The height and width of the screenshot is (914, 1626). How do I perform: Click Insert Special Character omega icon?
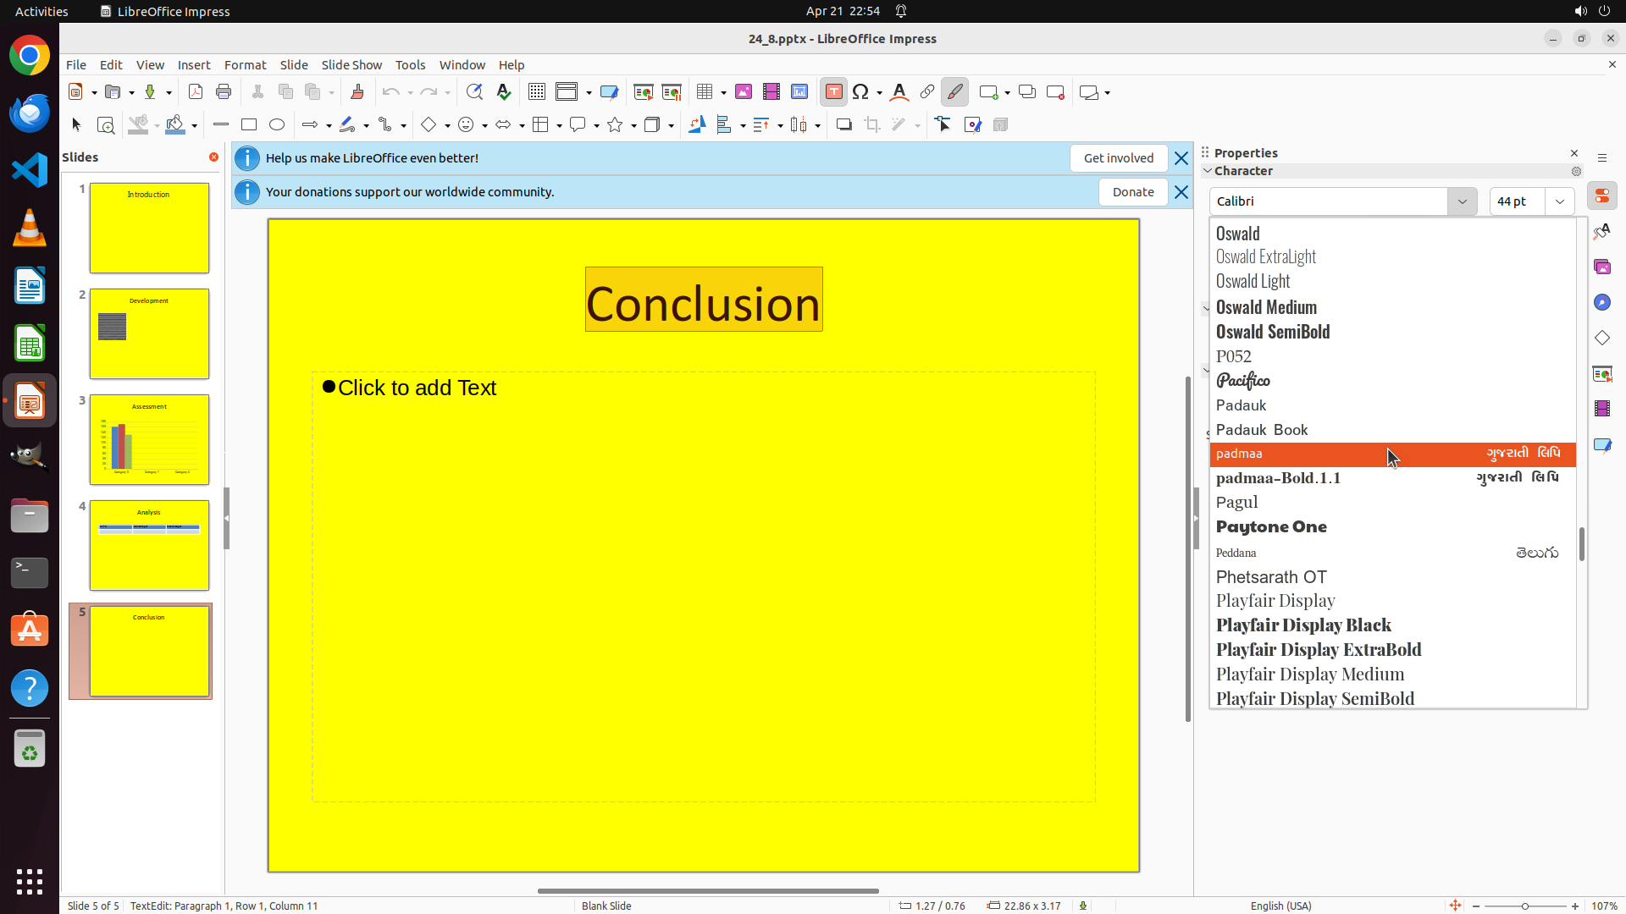[861, 92]
